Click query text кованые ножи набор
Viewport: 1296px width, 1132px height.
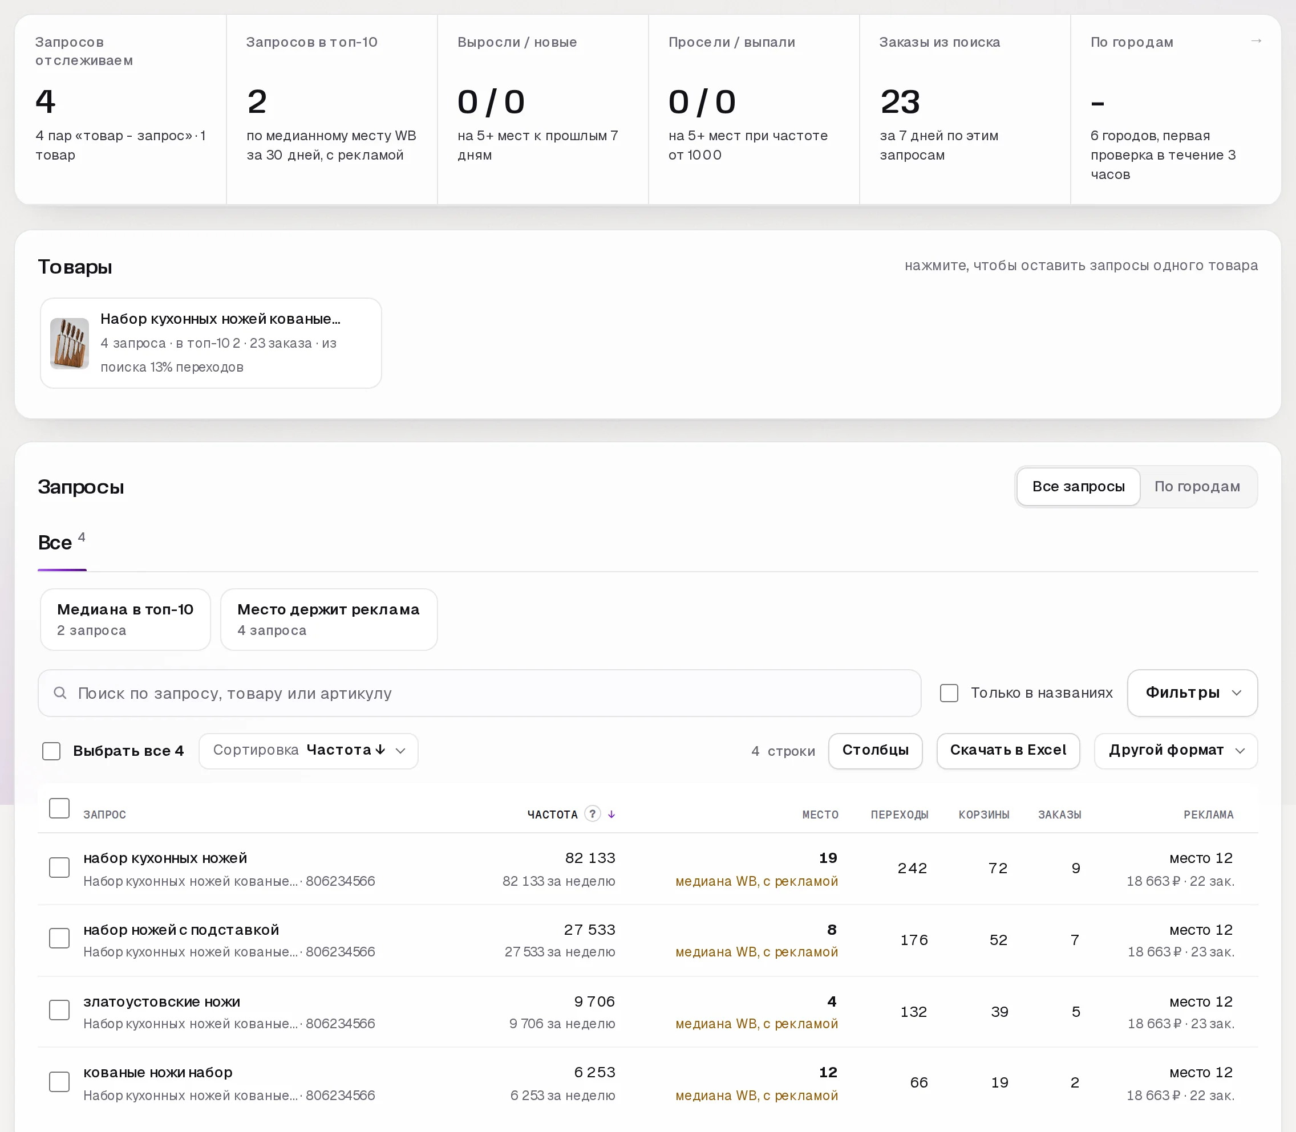(x=158, y=1073)
